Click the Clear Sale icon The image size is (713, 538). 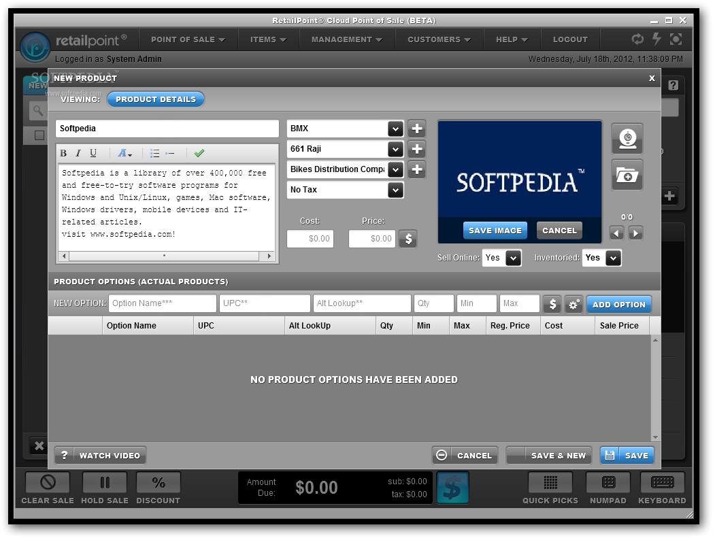pos(48,482)
